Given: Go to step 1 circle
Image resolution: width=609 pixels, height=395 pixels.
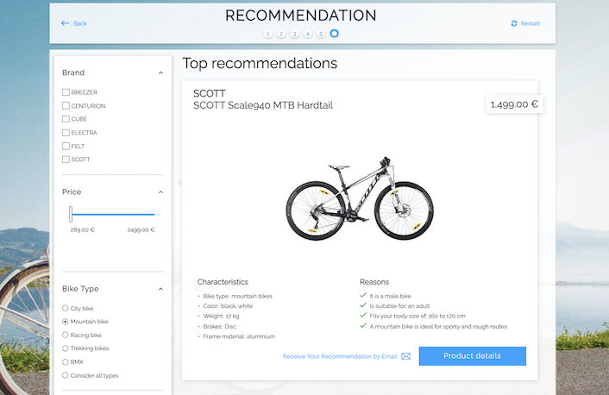Looking at the screenshot, I should [x=268, y=34].
